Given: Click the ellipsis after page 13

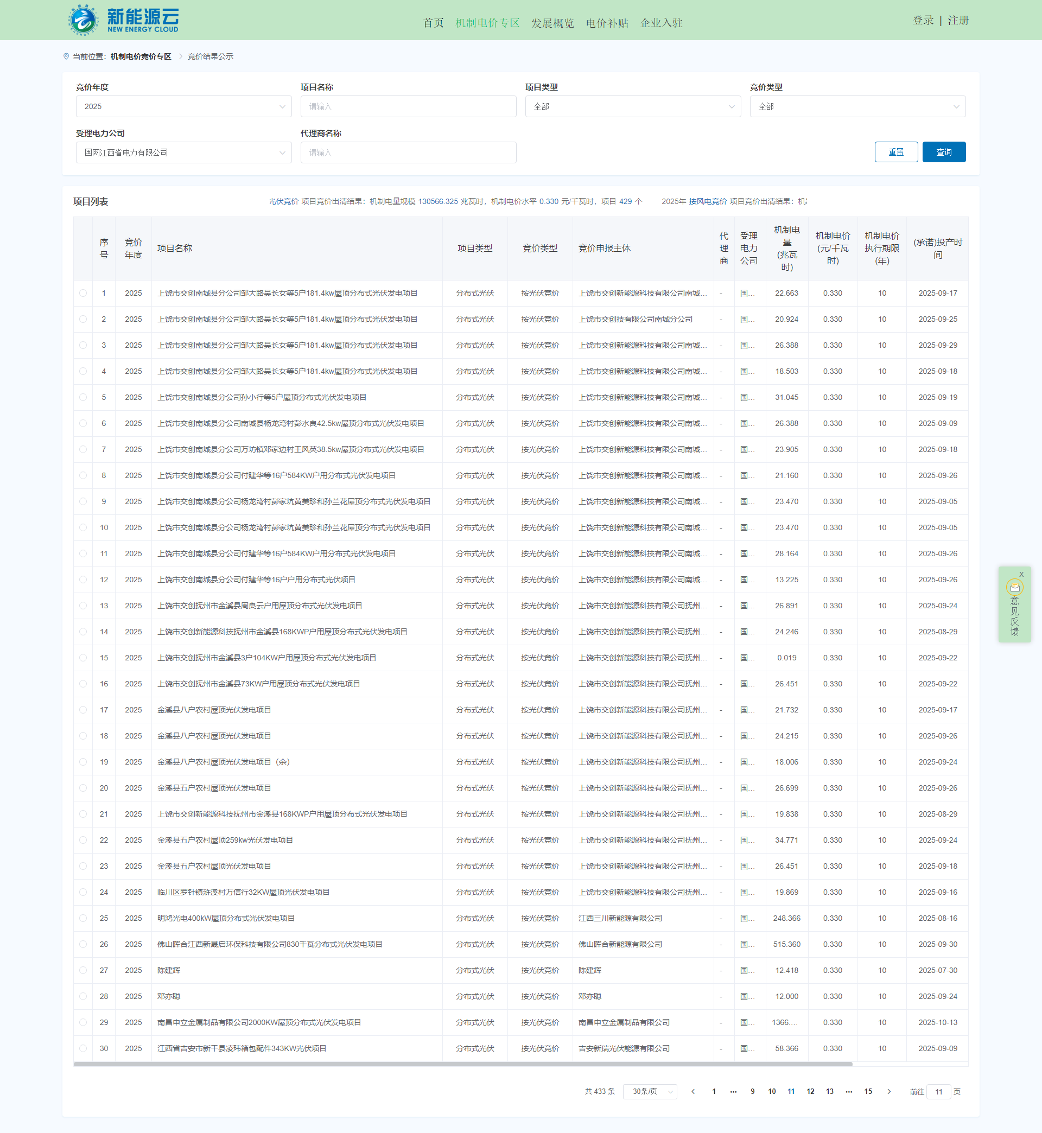Looking at the screenshot, I should [849, 1092].
